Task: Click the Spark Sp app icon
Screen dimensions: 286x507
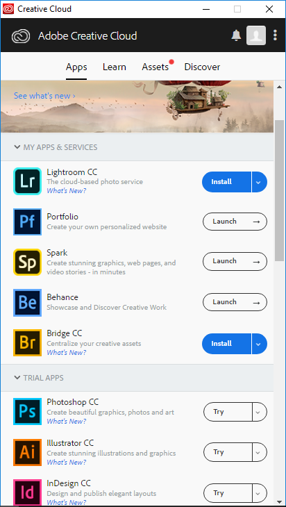Action: pyautogui.click(x=28, y=262)
